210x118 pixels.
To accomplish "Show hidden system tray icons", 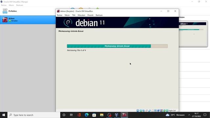I will 189,115.
